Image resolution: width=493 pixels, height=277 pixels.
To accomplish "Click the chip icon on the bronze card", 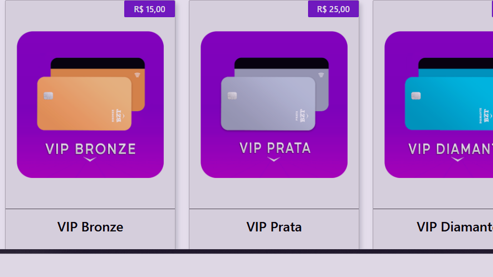I will click(x=48, y=96).
